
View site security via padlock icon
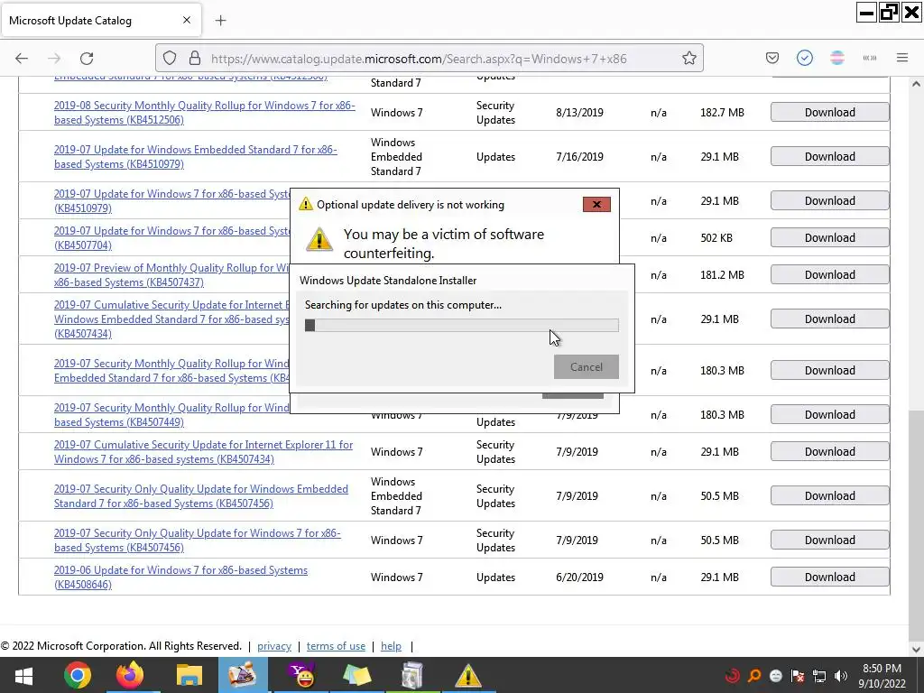click(195, 59)
